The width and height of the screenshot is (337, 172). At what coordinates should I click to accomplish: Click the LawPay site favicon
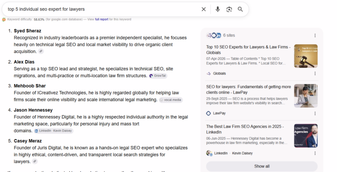click(209, 113)
